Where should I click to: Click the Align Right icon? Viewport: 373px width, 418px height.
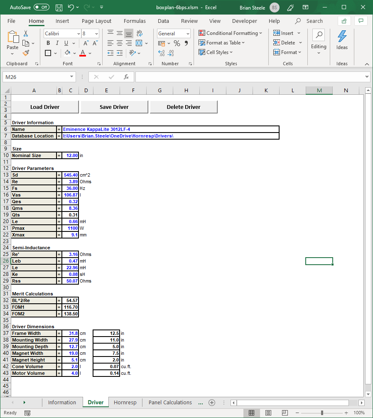tap(129, 43)
